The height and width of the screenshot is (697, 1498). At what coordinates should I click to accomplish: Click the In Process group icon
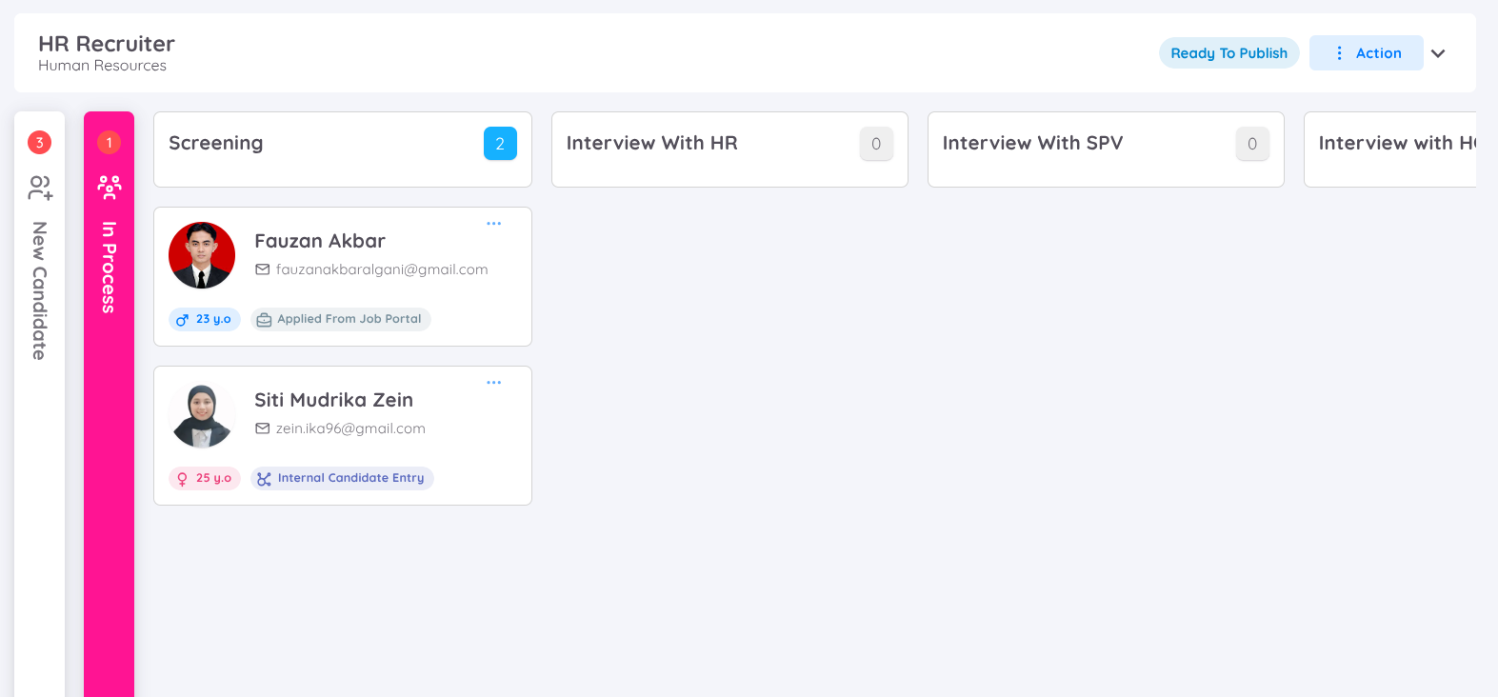coord(110,188)
